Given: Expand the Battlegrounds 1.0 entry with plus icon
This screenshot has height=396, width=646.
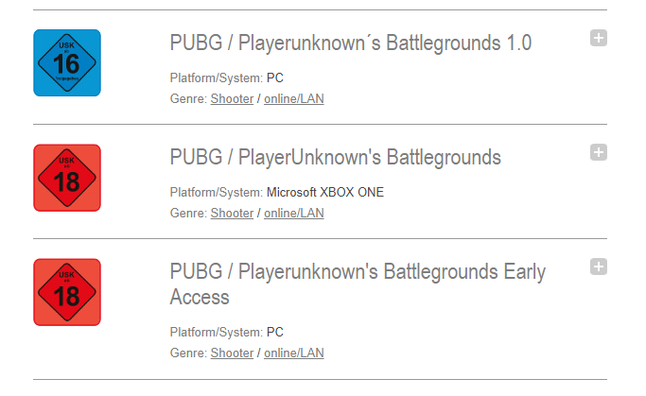Looking at the screenshot, I should [x=598, y=38].
